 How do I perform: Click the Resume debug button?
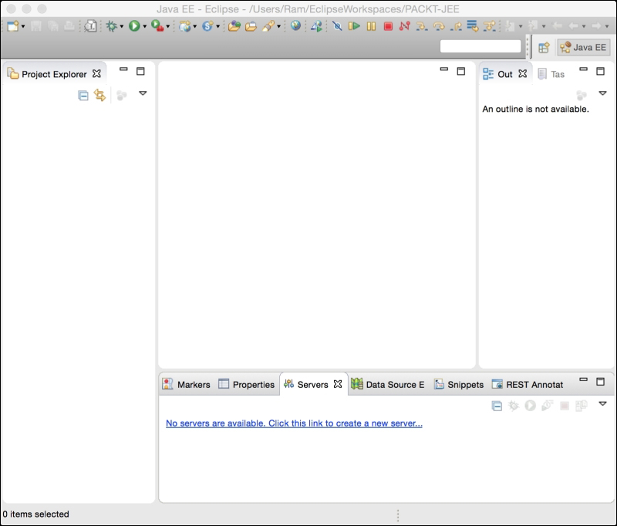click(354, 26)
